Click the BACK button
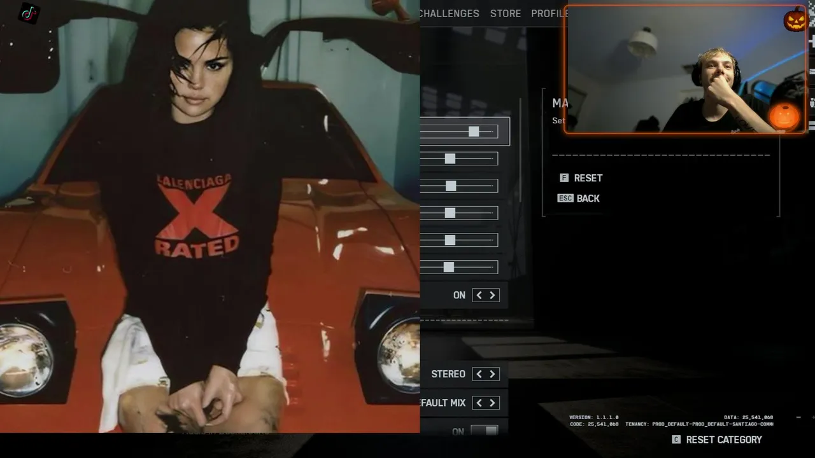Screen dimensions: 815x458 pyautogui.click(x=588, y=198)
